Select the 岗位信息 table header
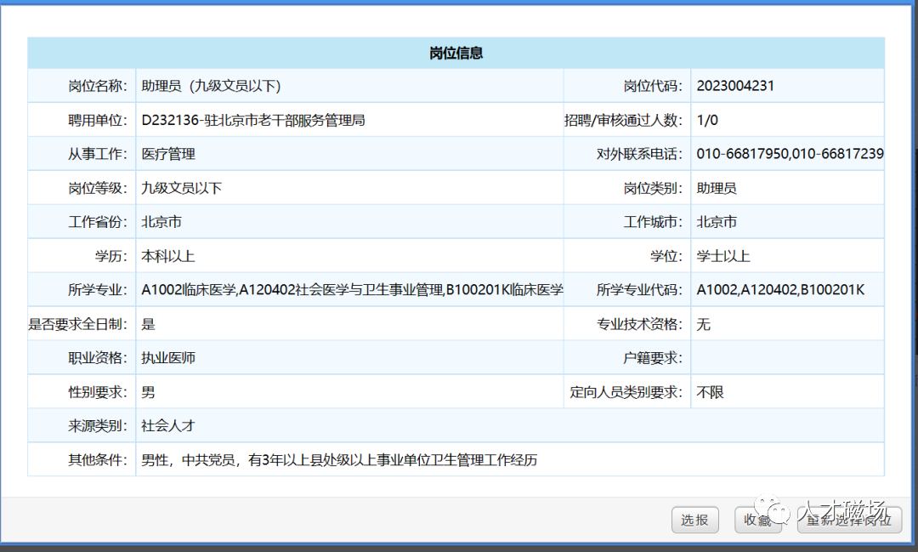The image size is (918, 552). 456,54
